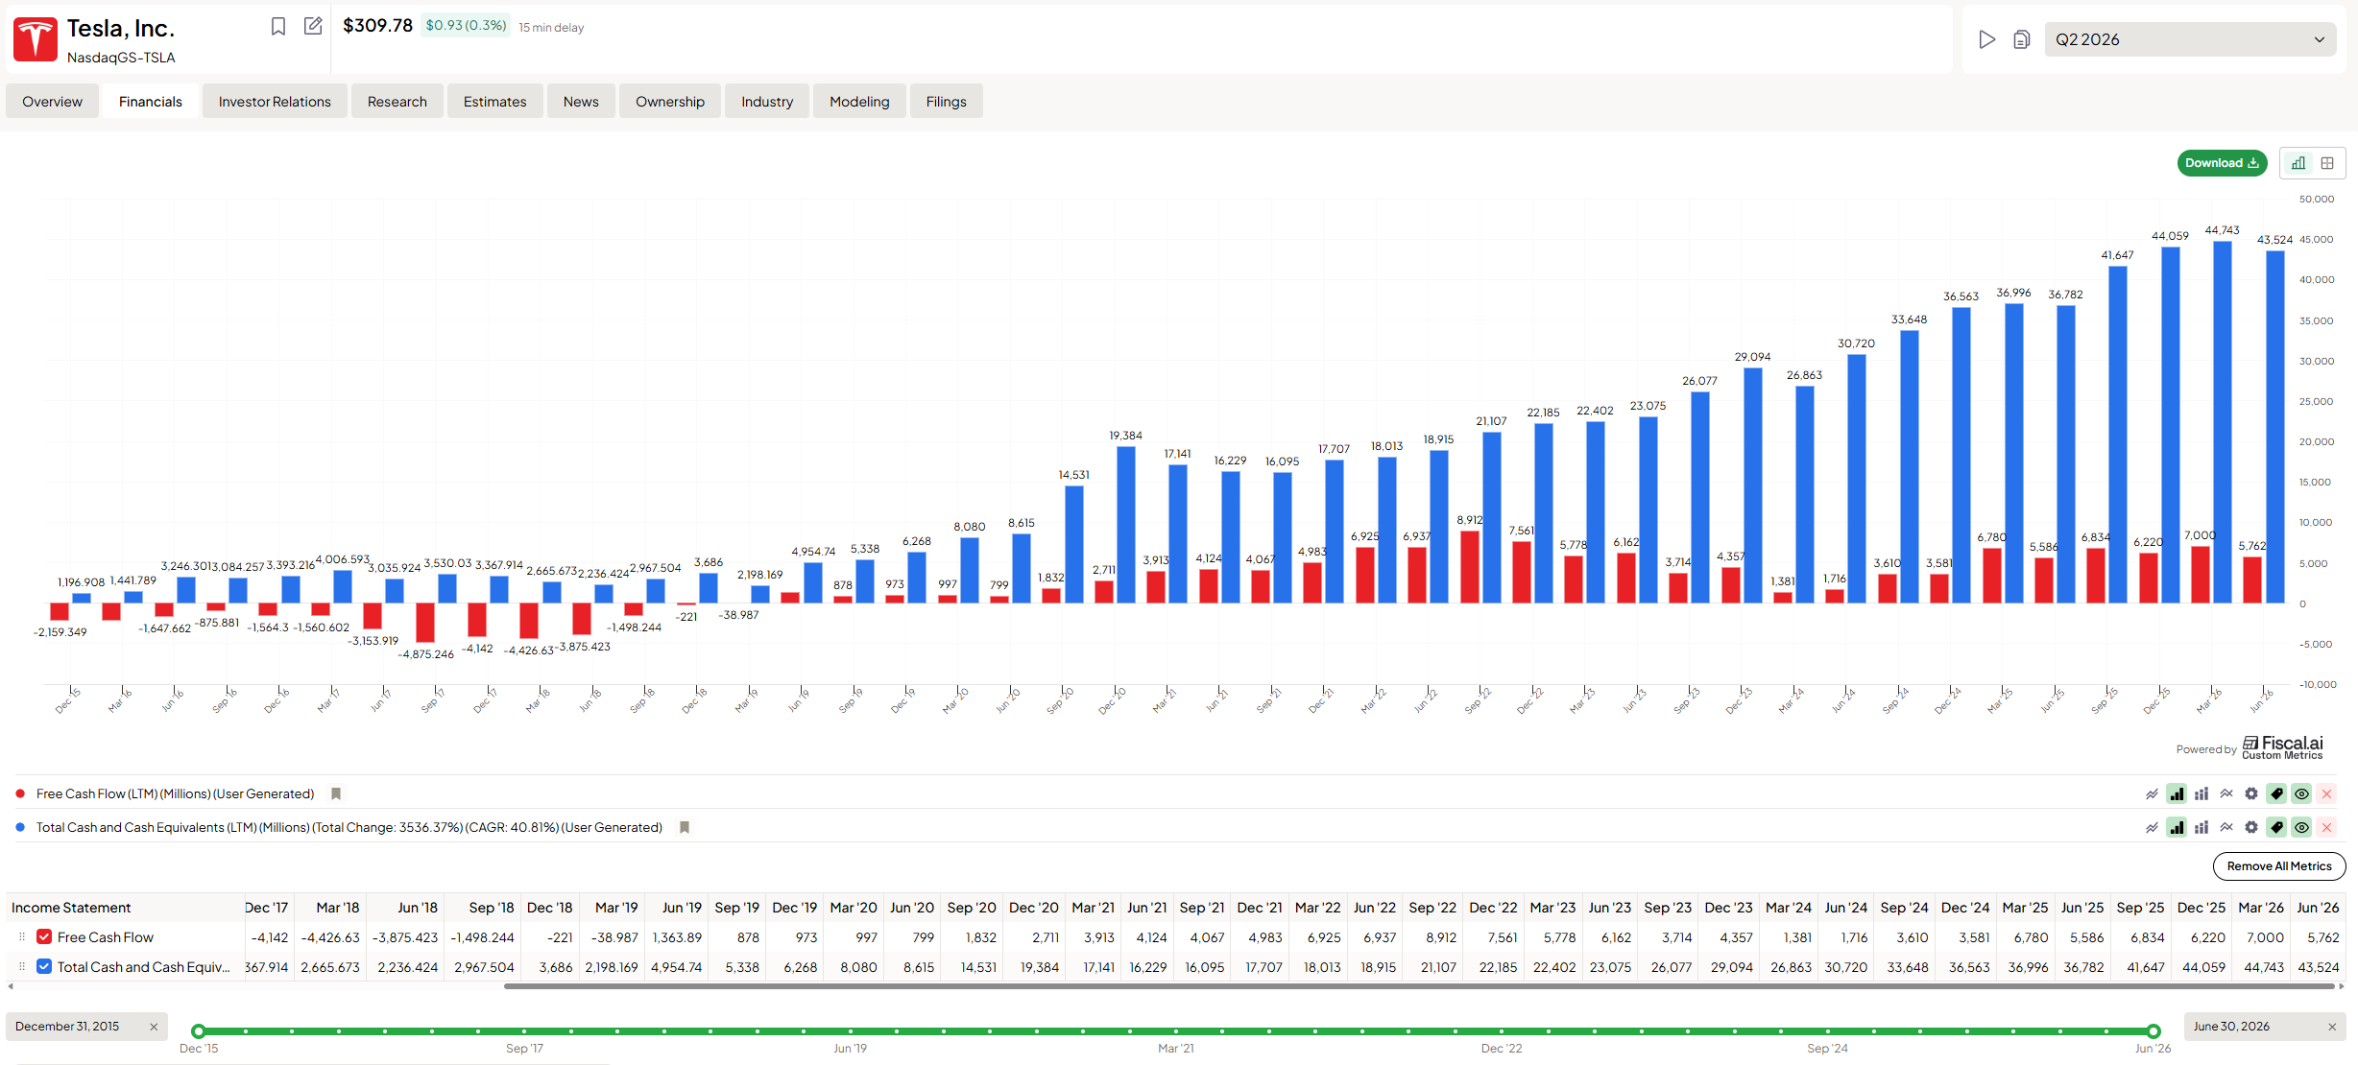Screen dimensions: 2358x1065
Task: Open the document icon beside the quarter selector
Action: point(2021,39)
